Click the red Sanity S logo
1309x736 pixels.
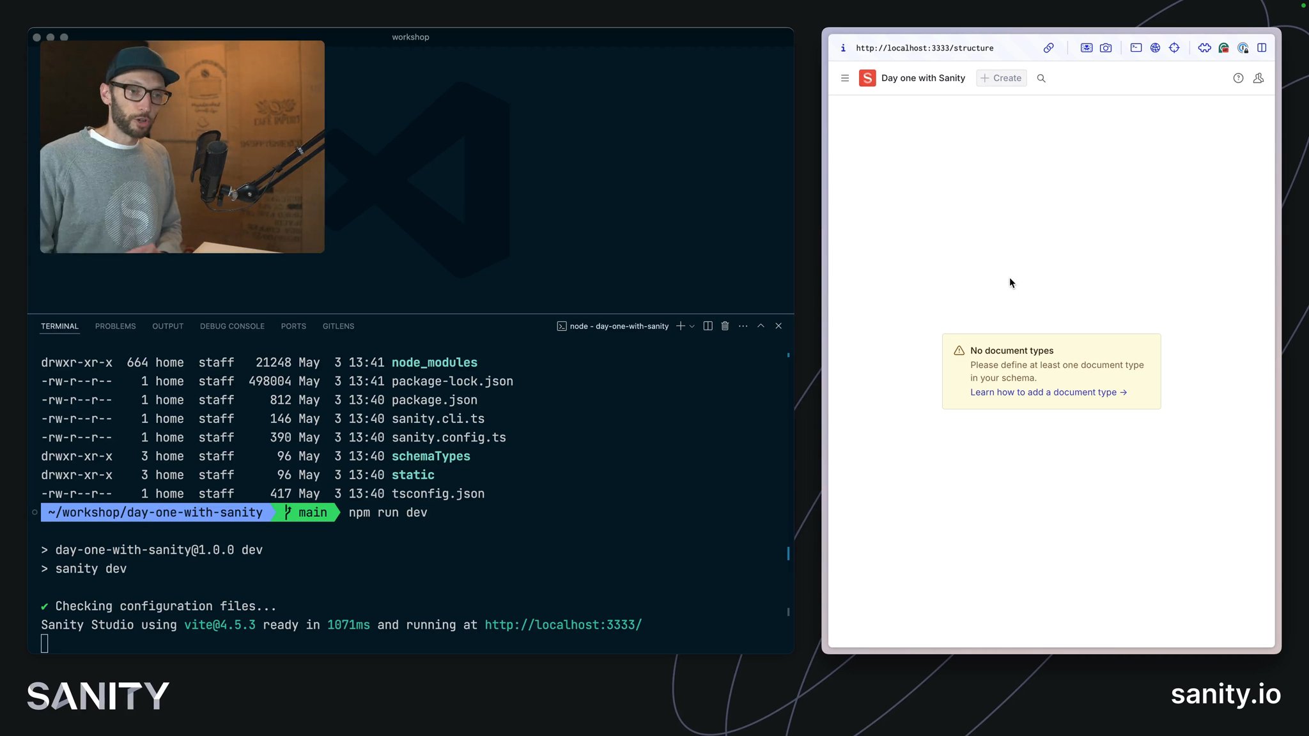tap(867, 78)
